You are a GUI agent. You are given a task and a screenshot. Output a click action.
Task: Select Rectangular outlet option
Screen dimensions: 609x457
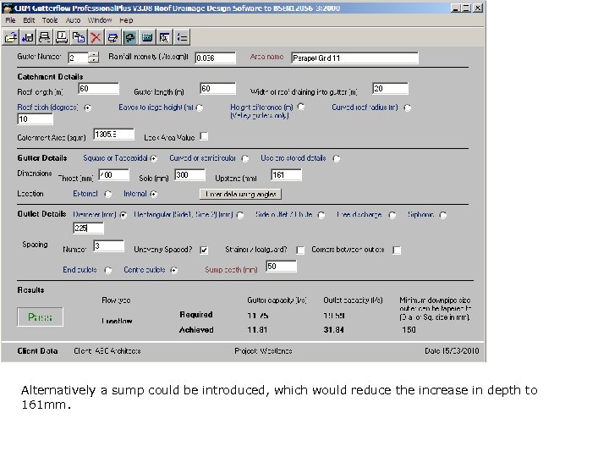tap(240, 215)
